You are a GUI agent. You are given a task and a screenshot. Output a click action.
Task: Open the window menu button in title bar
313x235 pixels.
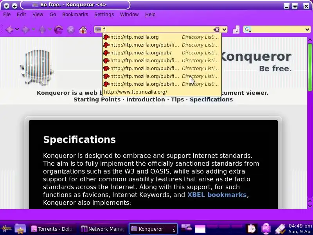pos(6,6)
